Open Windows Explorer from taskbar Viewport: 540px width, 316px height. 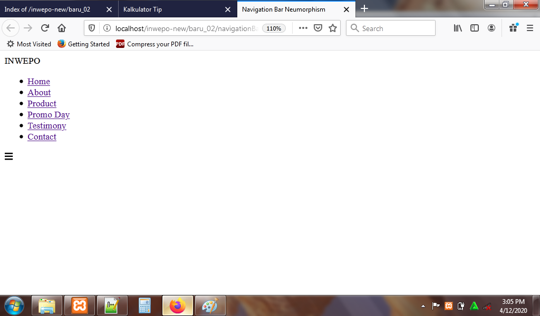47,305
